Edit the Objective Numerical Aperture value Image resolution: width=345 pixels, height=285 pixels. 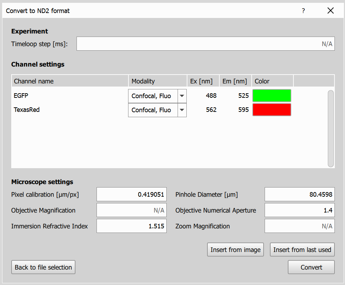299,210
